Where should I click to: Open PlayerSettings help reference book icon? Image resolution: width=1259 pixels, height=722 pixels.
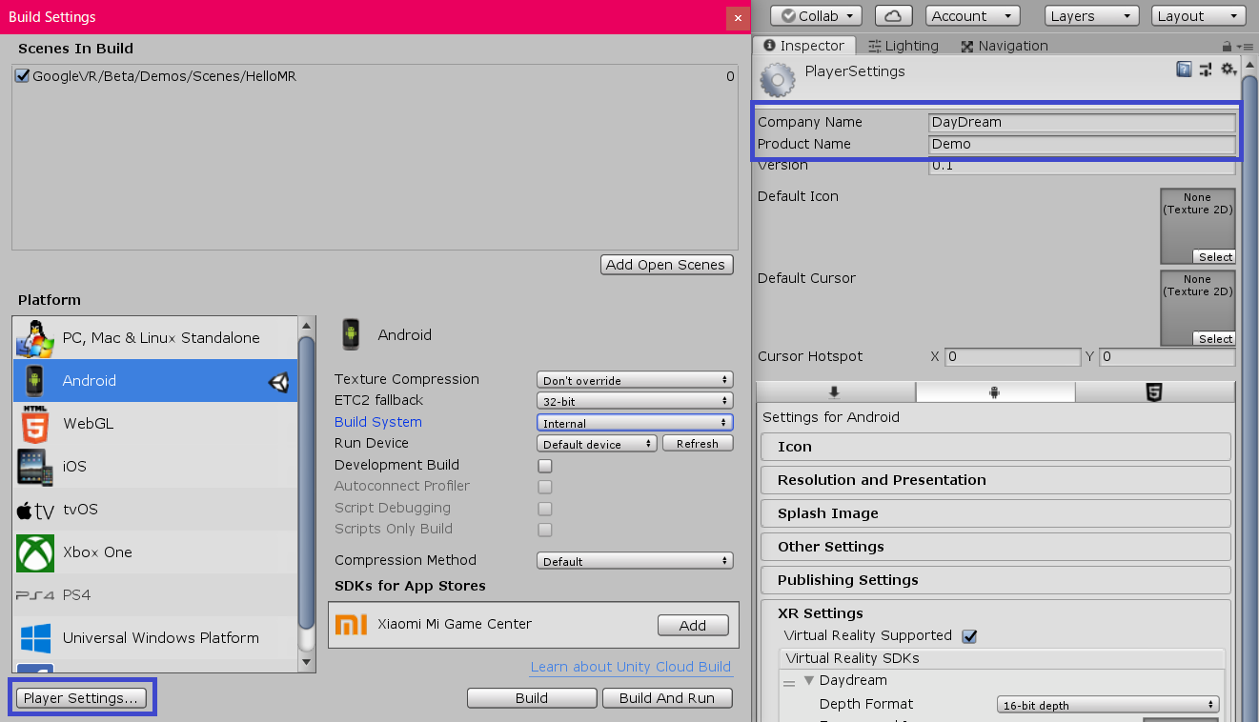tap(1184, 69)
